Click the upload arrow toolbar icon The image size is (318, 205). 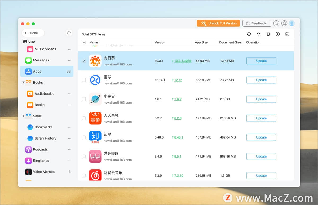click(x=258, y=34)
